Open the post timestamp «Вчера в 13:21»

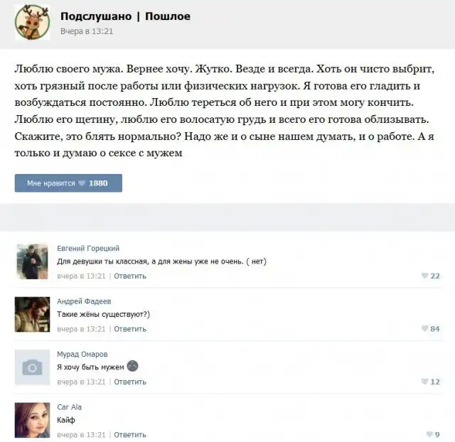[87, 31]
